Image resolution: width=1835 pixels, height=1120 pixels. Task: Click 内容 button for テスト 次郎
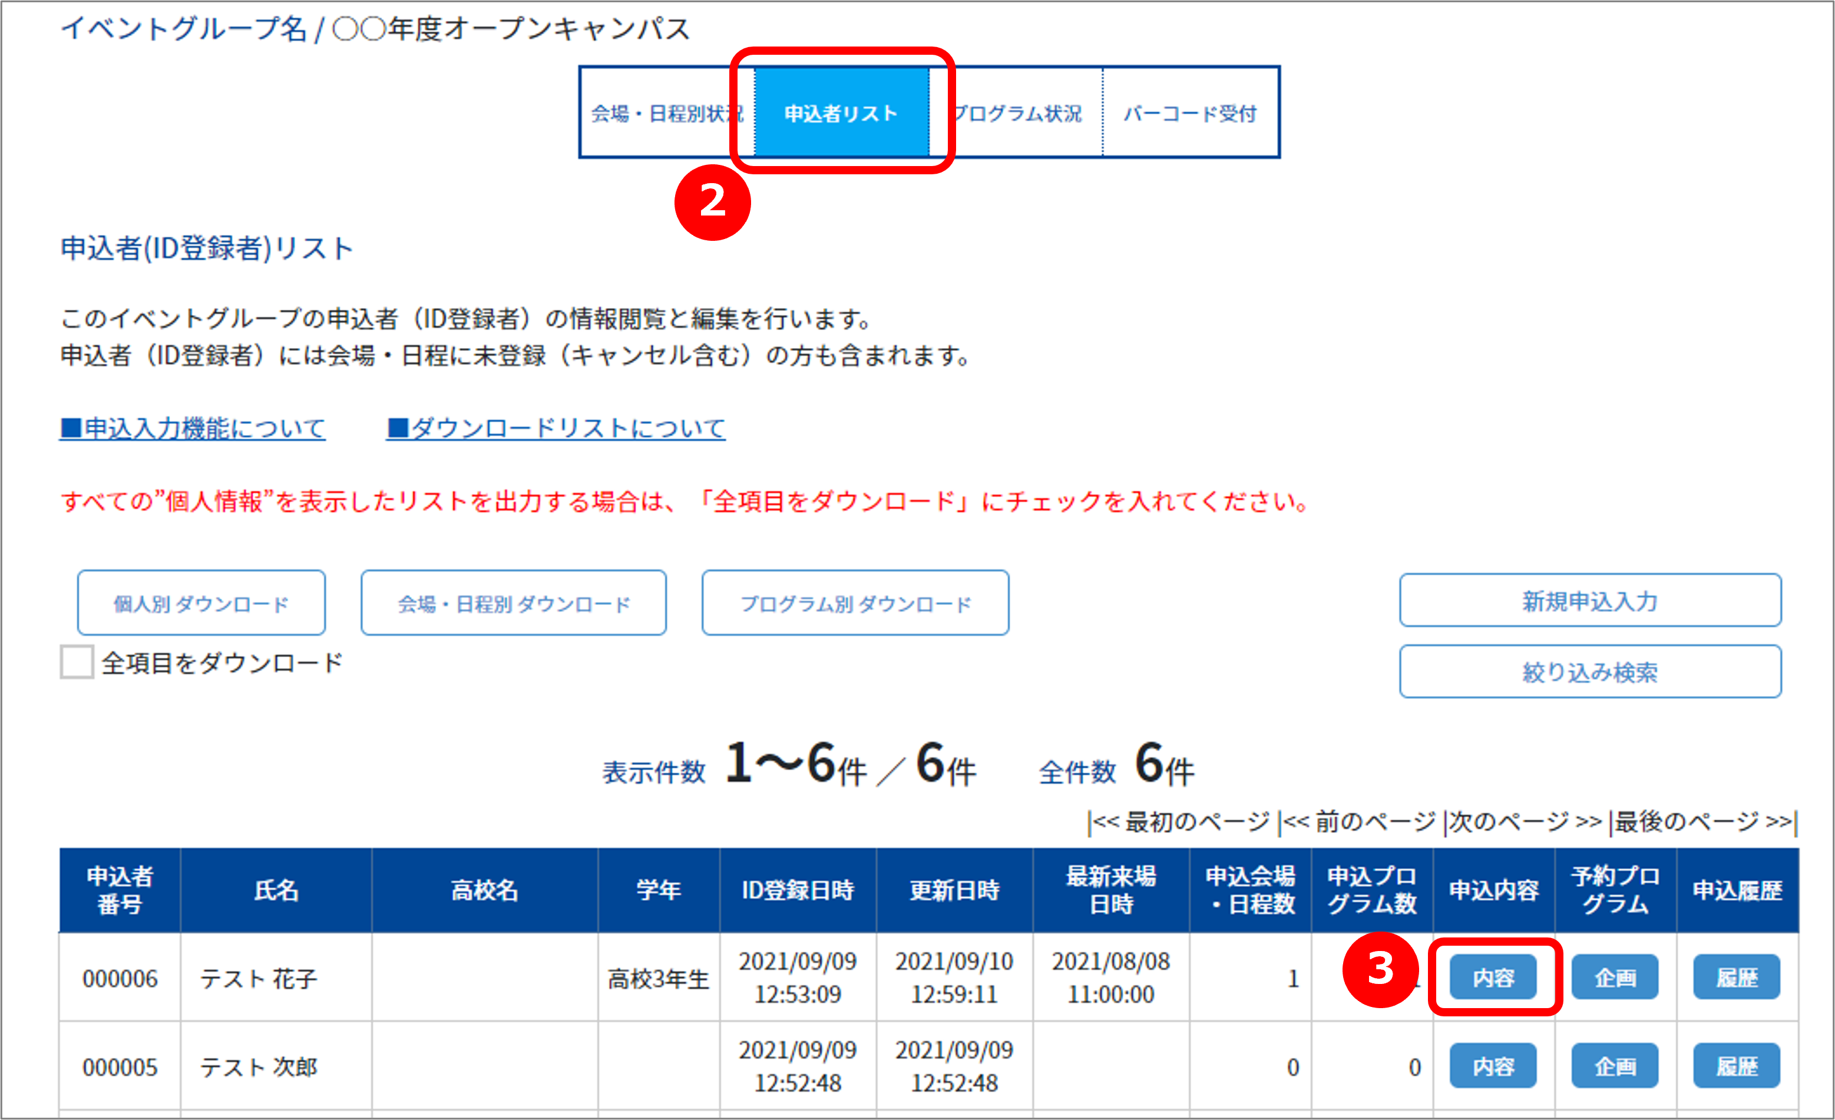pyautogui.click(x=1493, y=1066)
